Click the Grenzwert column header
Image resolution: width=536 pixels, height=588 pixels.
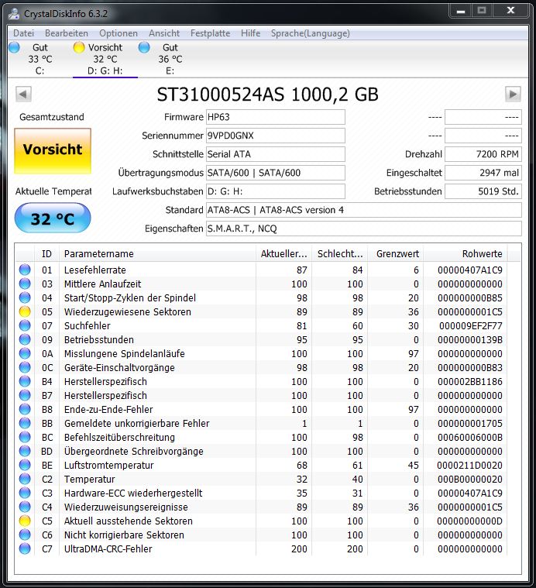coord(396,254)
